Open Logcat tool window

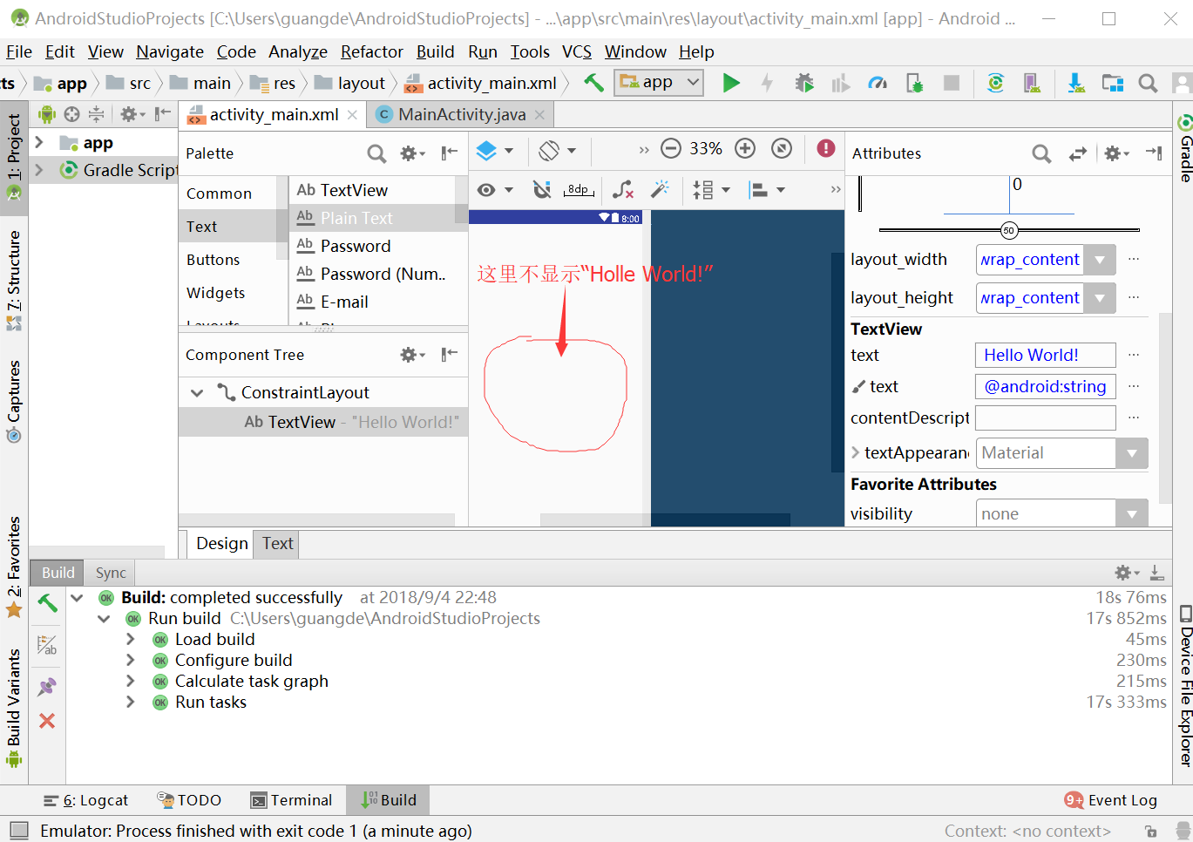pyautogui.click(x=86, y=800)
